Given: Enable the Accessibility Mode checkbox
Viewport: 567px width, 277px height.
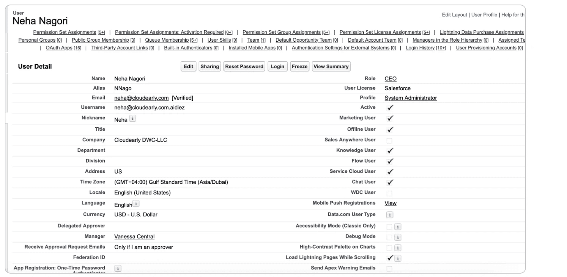Looking at the screenshot, I should click(x=389, y=227).
